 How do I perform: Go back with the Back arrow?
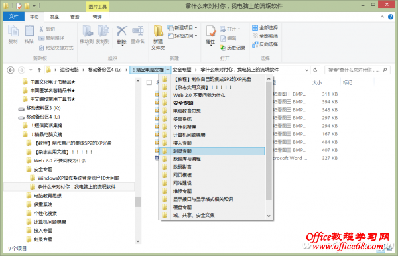11,70
